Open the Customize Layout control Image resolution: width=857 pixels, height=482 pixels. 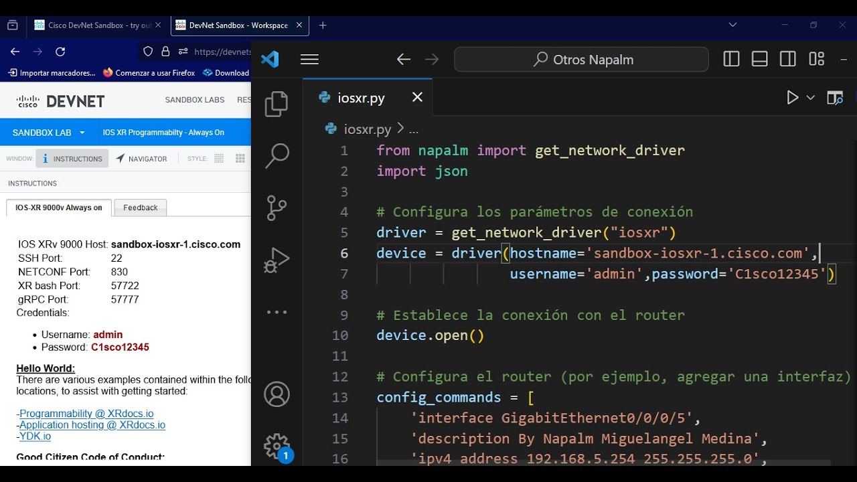click(816, 60)
